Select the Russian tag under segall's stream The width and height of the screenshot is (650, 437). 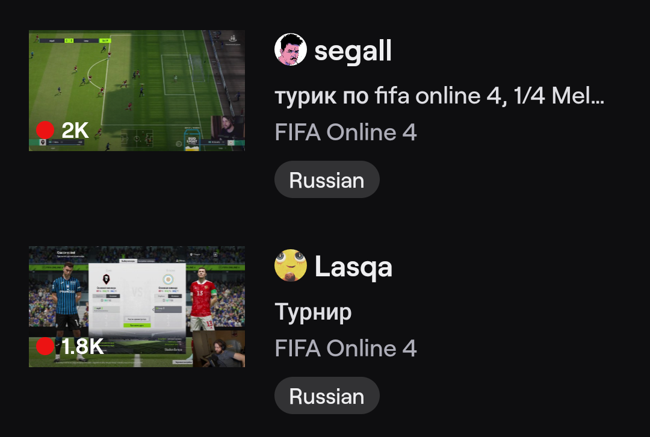[327, 179]
